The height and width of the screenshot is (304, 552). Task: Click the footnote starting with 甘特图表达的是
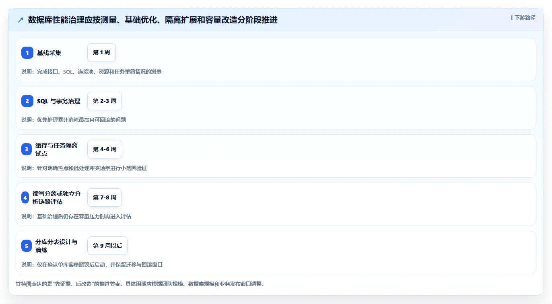point(140,284)
